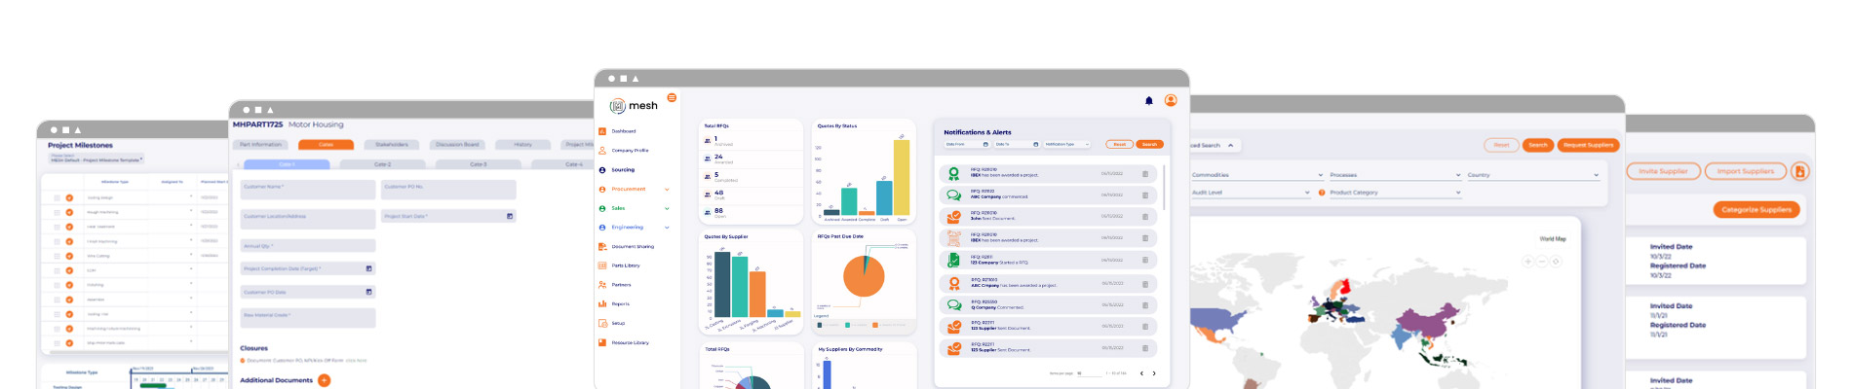Check the Heat Treatment milestone checkbox
The image size is (1852, 389).
point(69,227)
